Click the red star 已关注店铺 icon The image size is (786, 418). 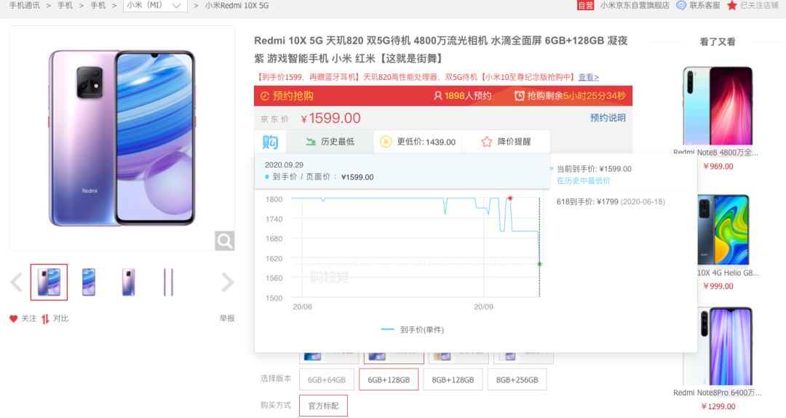click(732, 6)
